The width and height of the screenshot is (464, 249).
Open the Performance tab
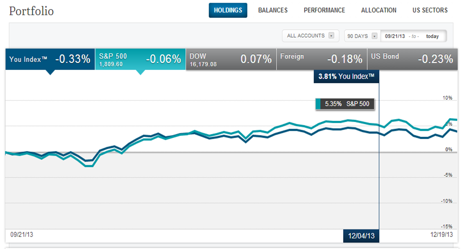point(324,10)
